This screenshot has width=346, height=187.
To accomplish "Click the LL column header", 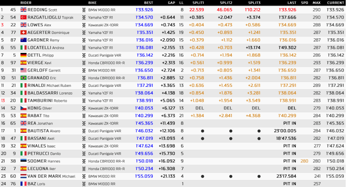I will [182, 3].
